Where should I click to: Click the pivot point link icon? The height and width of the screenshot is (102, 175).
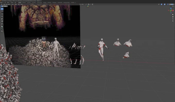(86, 4)
